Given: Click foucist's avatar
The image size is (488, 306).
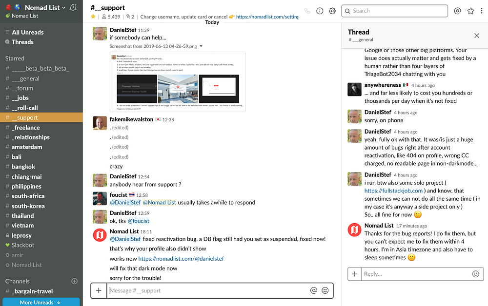Looking at the screenshot, I should [100, 199].
